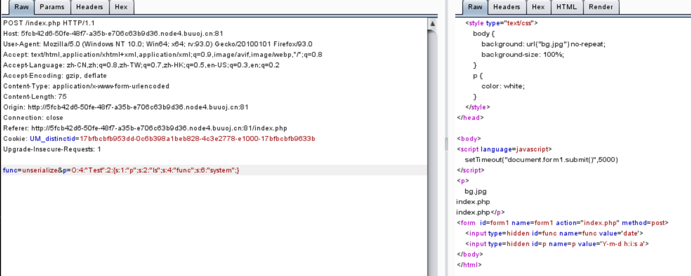The image size is (691, 276).
Task: Open the request Hex tab
Action: 121,7
